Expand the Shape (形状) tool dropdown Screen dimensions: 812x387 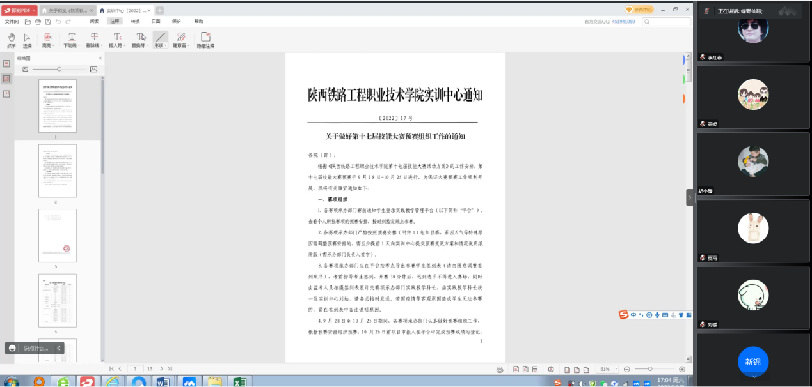click(x=159, y=46)
